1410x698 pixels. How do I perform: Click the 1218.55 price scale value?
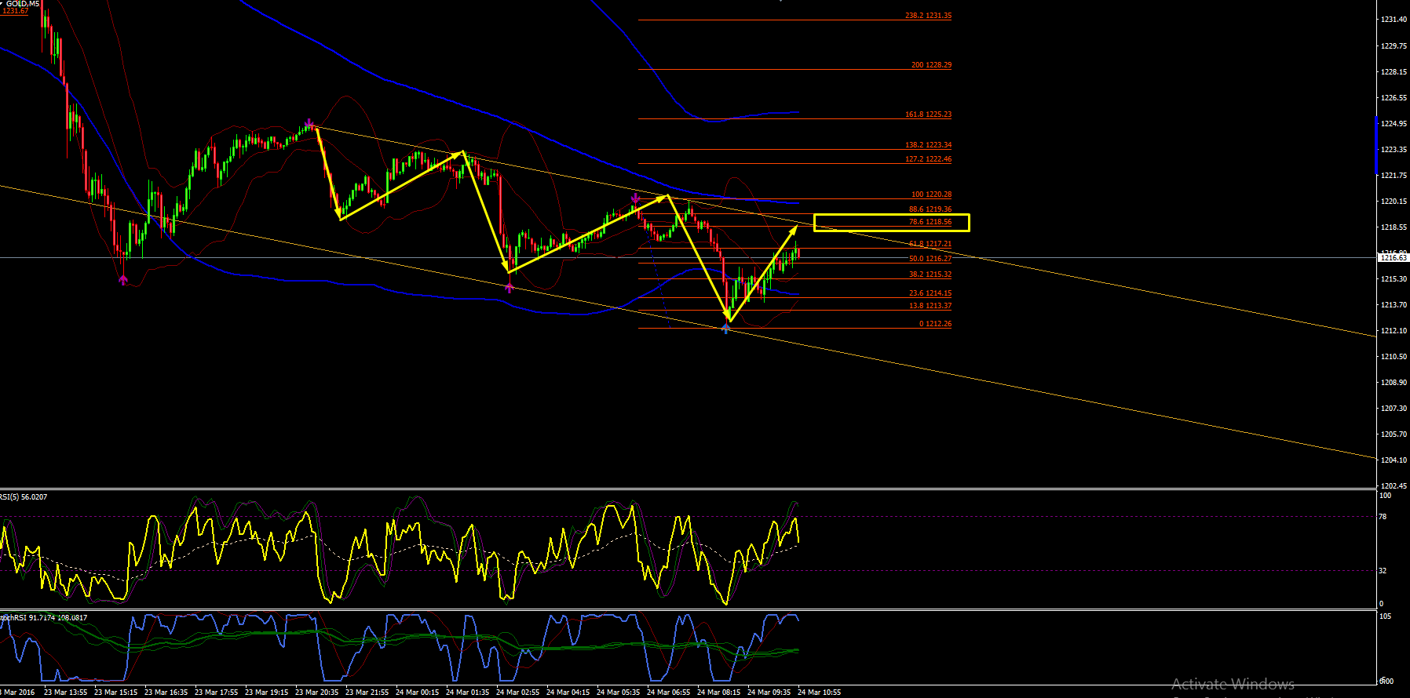[x=1394, y=227]
